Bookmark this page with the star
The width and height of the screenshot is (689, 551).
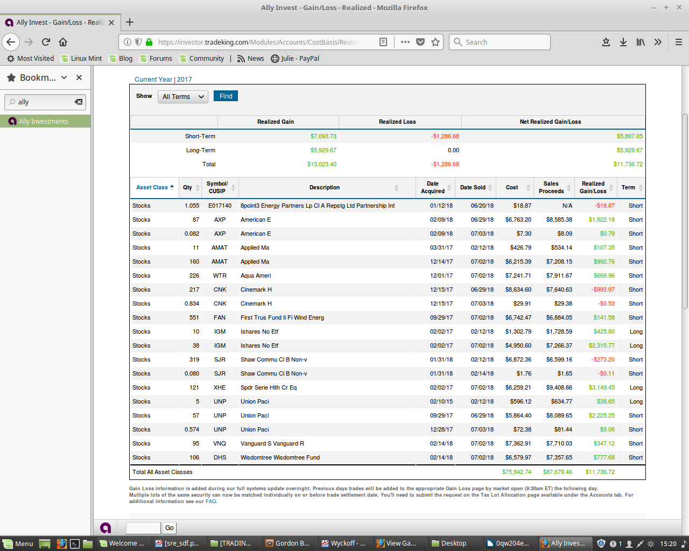(435, 42)
